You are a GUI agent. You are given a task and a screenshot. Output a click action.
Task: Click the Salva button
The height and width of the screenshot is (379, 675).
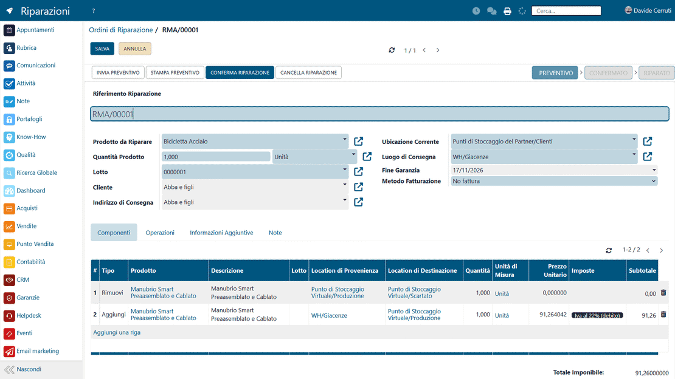click(102, 49)
